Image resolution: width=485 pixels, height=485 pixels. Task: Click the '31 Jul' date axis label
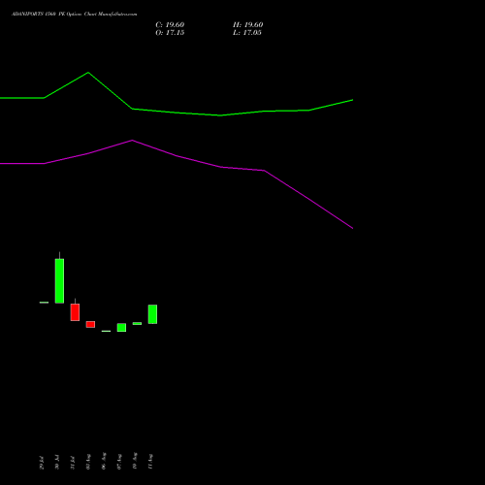(73, 463)
